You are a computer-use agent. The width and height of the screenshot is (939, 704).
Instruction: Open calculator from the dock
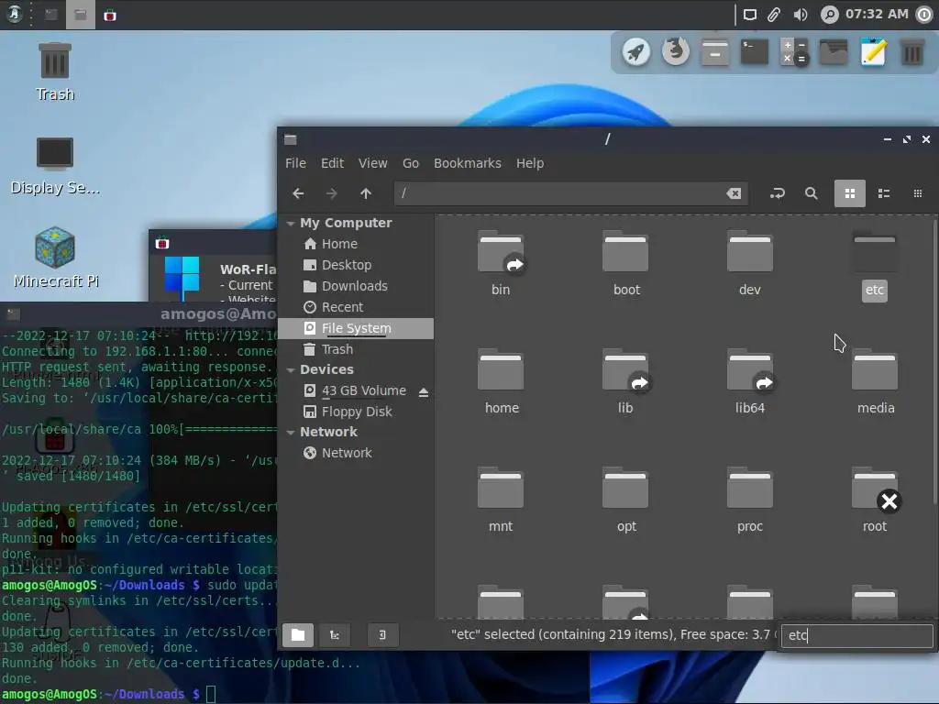point(794,51)
